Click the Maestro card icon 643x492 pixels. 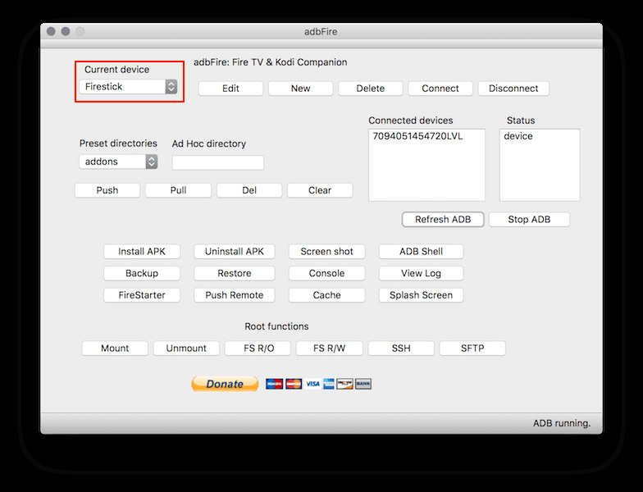pyautogui.click(x=274, y=384)
